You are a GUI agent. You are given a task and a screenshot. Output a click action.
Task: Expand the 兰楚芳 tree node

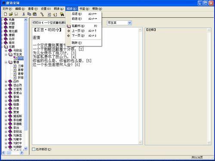(x=6, y=89)
